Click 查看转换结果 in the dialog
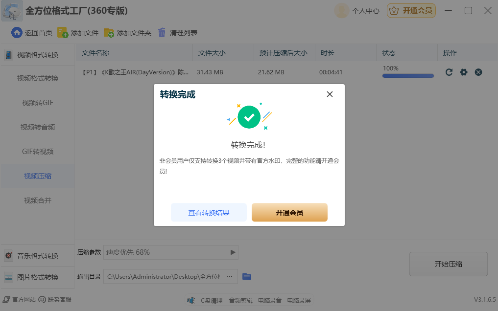The width and height of the screenshot is (498, 311). [209, 212]
